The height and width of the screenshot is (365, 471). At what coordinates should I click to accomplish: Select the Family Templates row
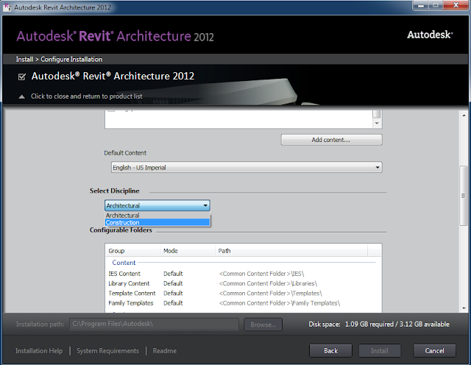pos(243,303)
